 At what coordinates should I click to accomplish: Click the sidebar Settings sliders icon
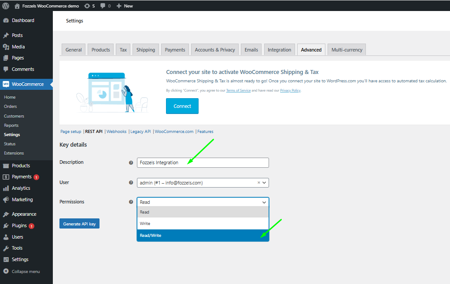[x=6, y=260]
